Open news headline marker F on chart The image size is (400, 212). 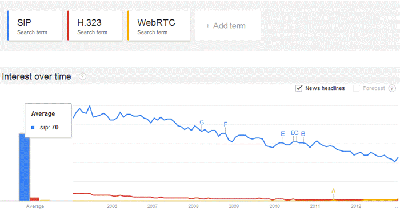click(x=225, y=124)
